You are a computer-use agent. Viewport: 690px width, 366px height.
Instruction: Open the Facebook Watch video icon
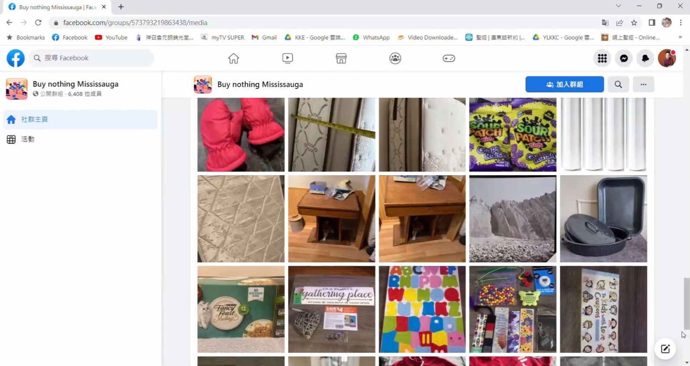click(x=287, y=58)
